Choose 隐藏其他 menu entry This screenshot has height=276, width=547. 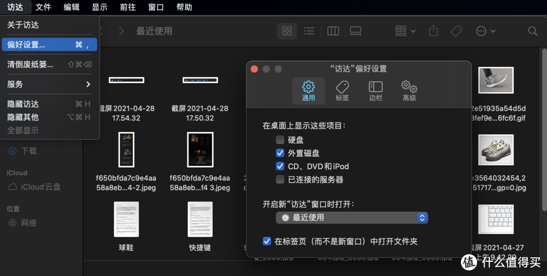pos(49,117)
